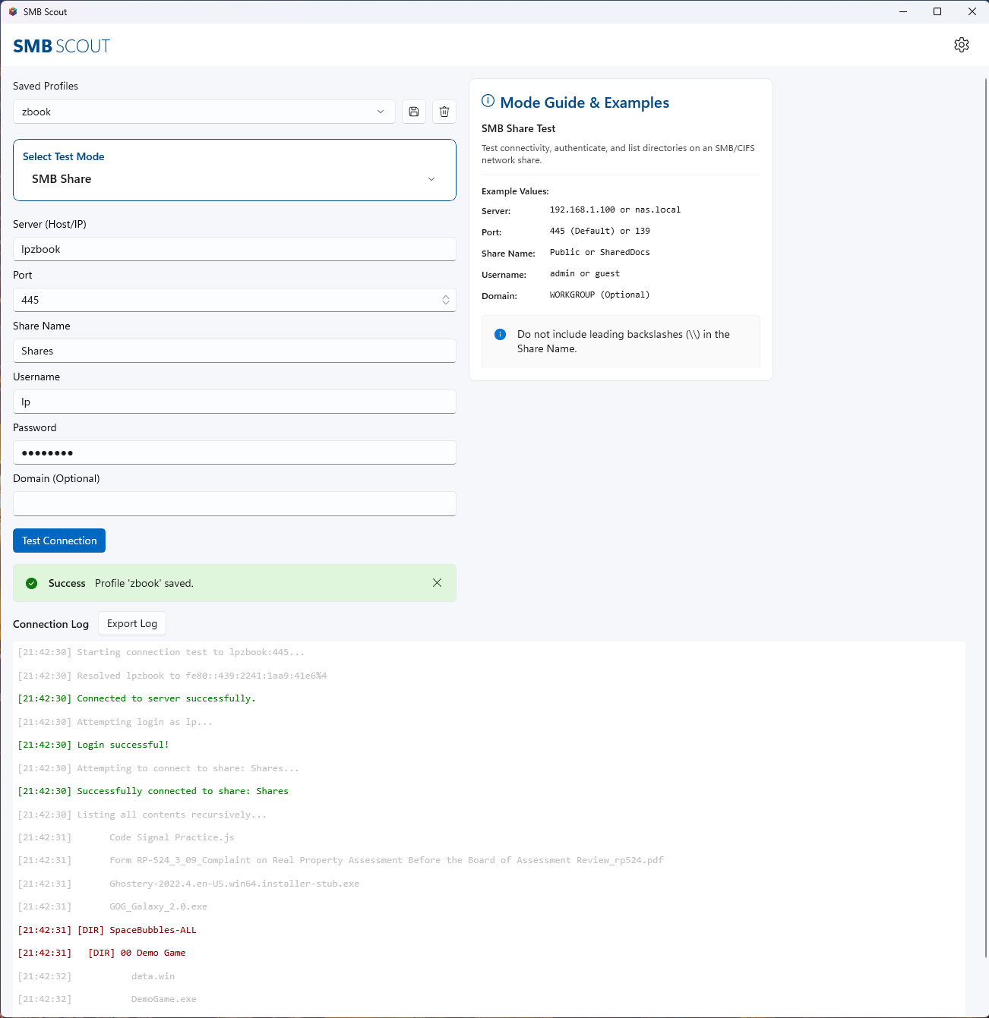Click example value 'admin or guest'
989x1018 pixels.
point(585,273)
